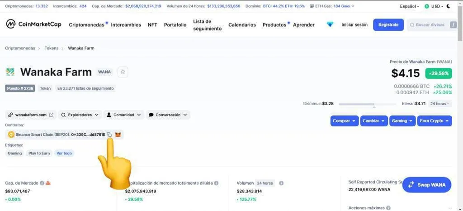Click the ETH Gas pump icon

pyautogui.click(x=312, y=6)
